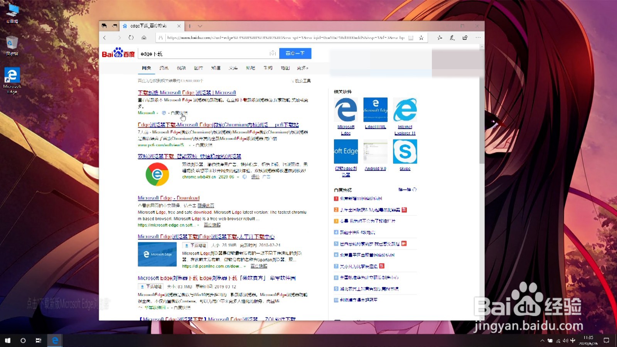Switch to the 贴吧 tab
This screenshot has width=617, height=347.
251,68
